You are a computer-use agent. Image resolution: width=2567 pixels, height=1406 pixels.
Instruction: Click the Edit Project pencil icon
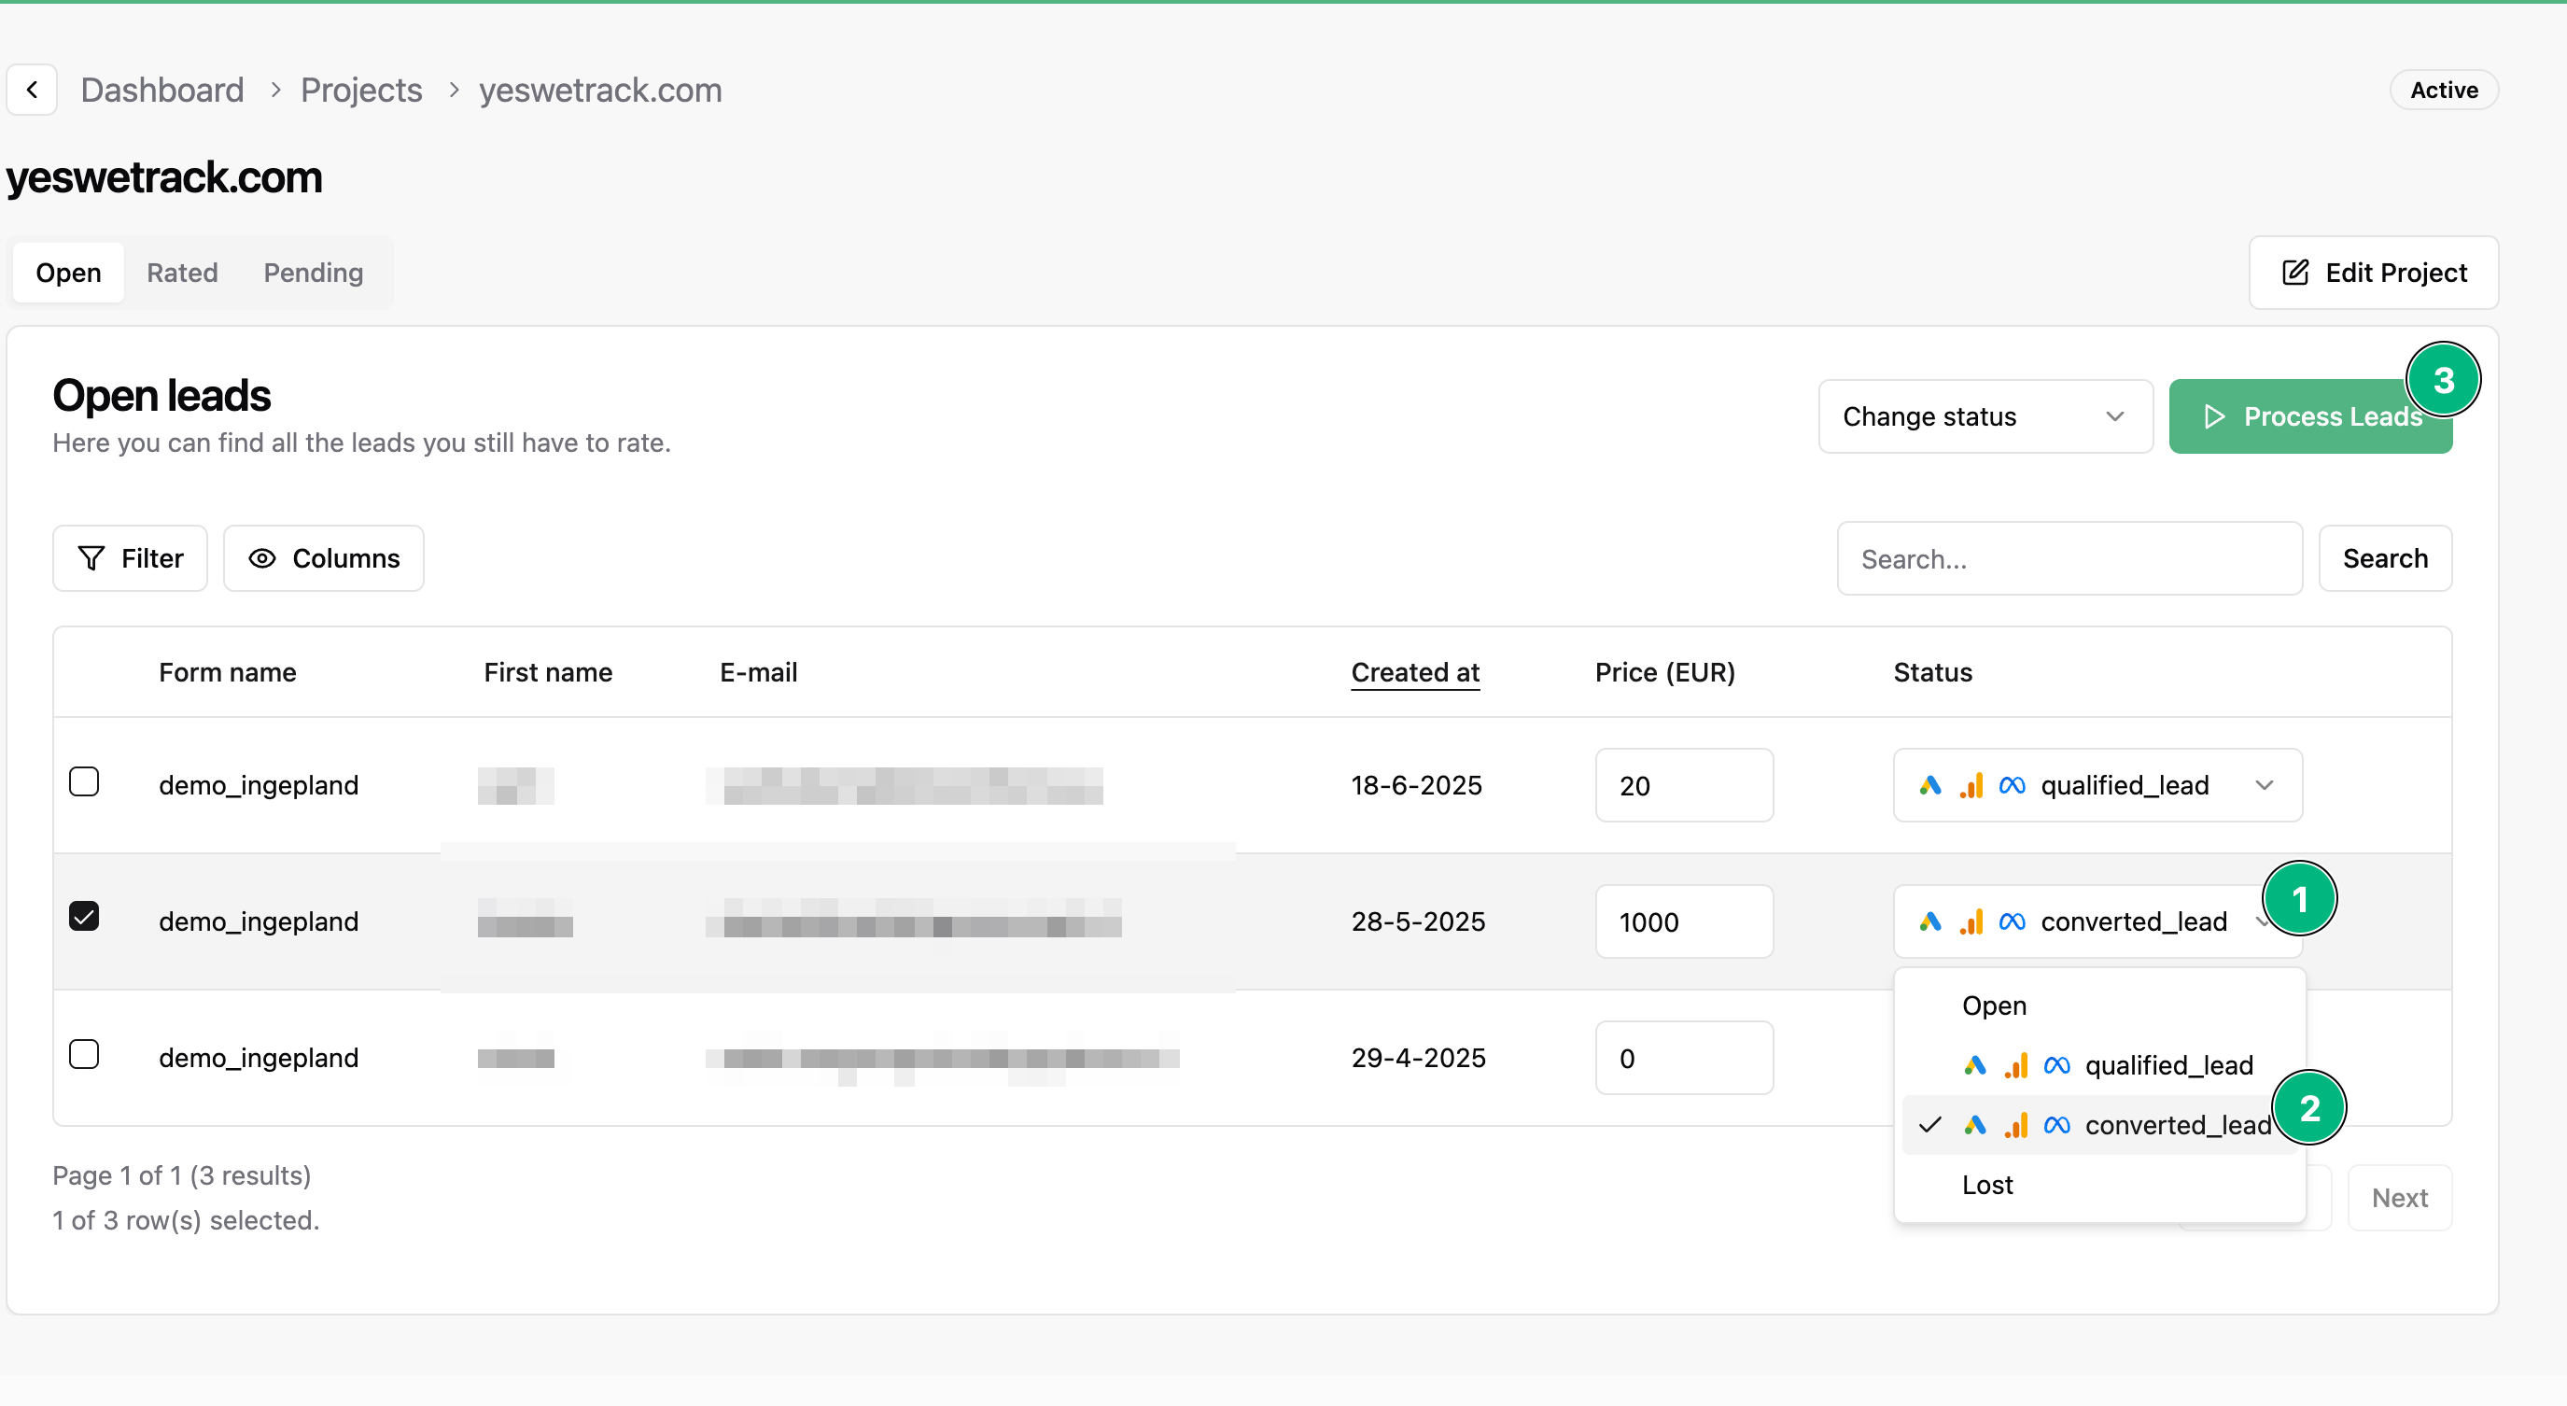click(2295, 272)
